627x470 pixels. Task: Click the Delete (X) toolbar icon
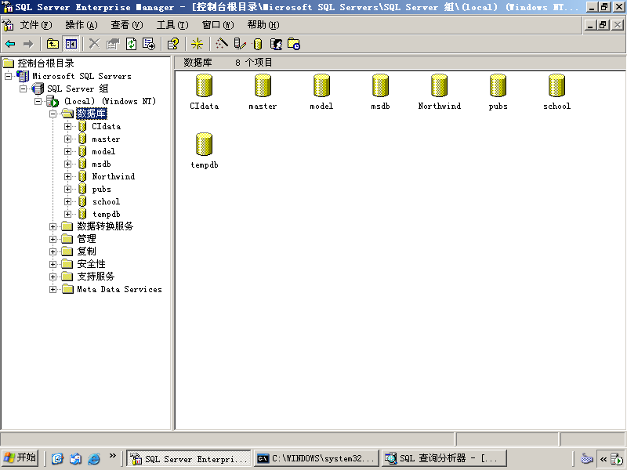(x=94, y=44)
